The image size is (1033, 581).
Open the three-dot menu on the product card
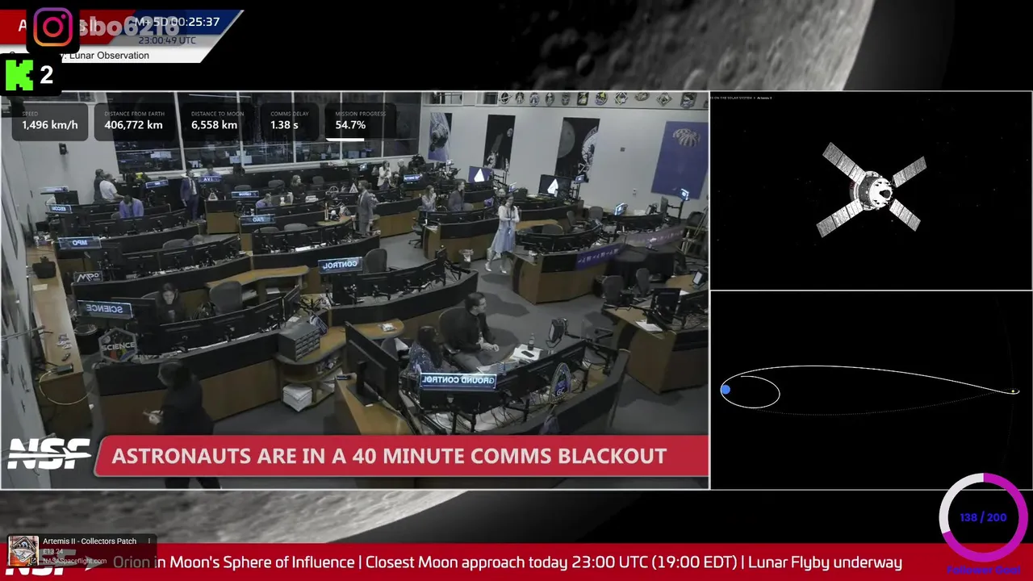coord(148,541)
